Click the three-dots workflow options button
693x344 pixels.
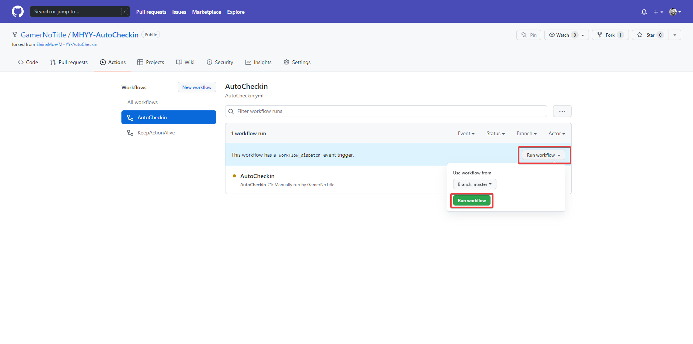tap(562, 111)
